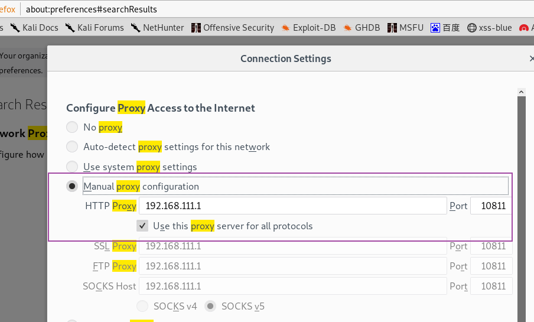Select Use system proxy settings option

coord(72,167)
